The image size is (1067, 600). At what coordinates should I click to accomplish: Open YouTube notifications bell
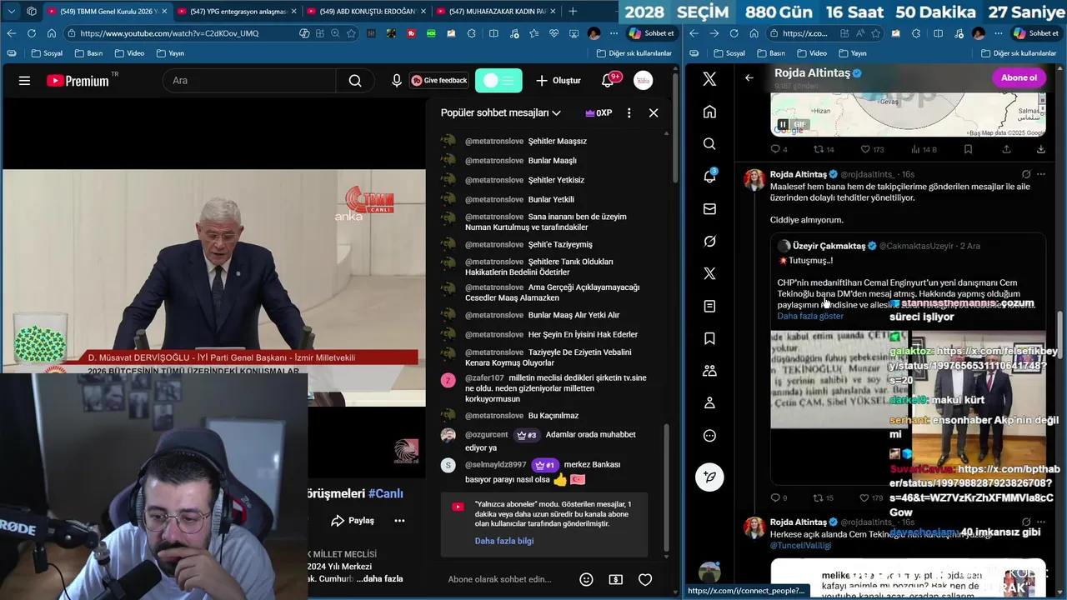[608, 81]
